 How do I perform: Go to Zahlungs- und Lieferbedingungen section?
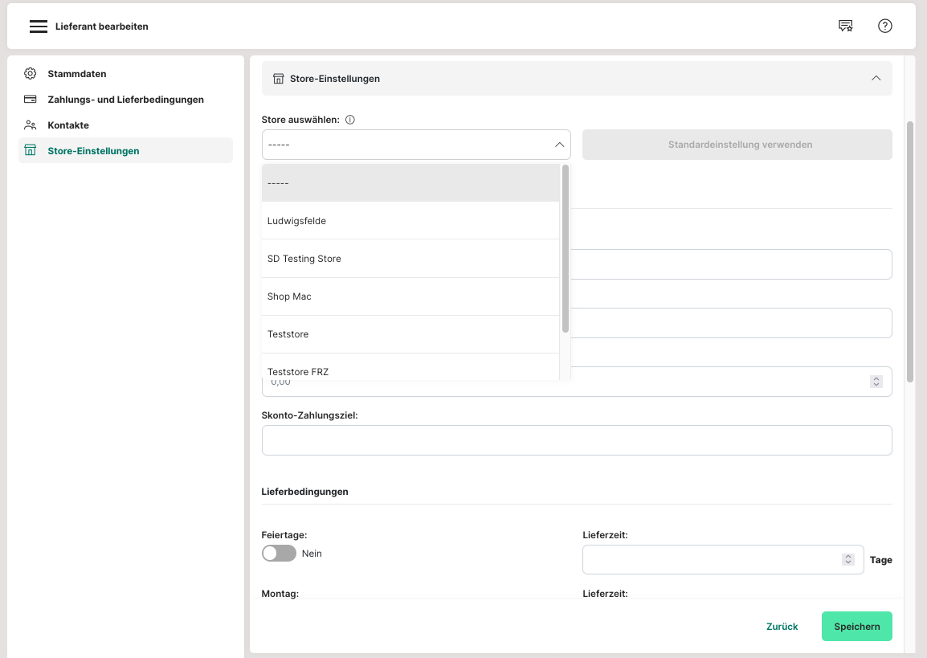(x=125, y=100)
